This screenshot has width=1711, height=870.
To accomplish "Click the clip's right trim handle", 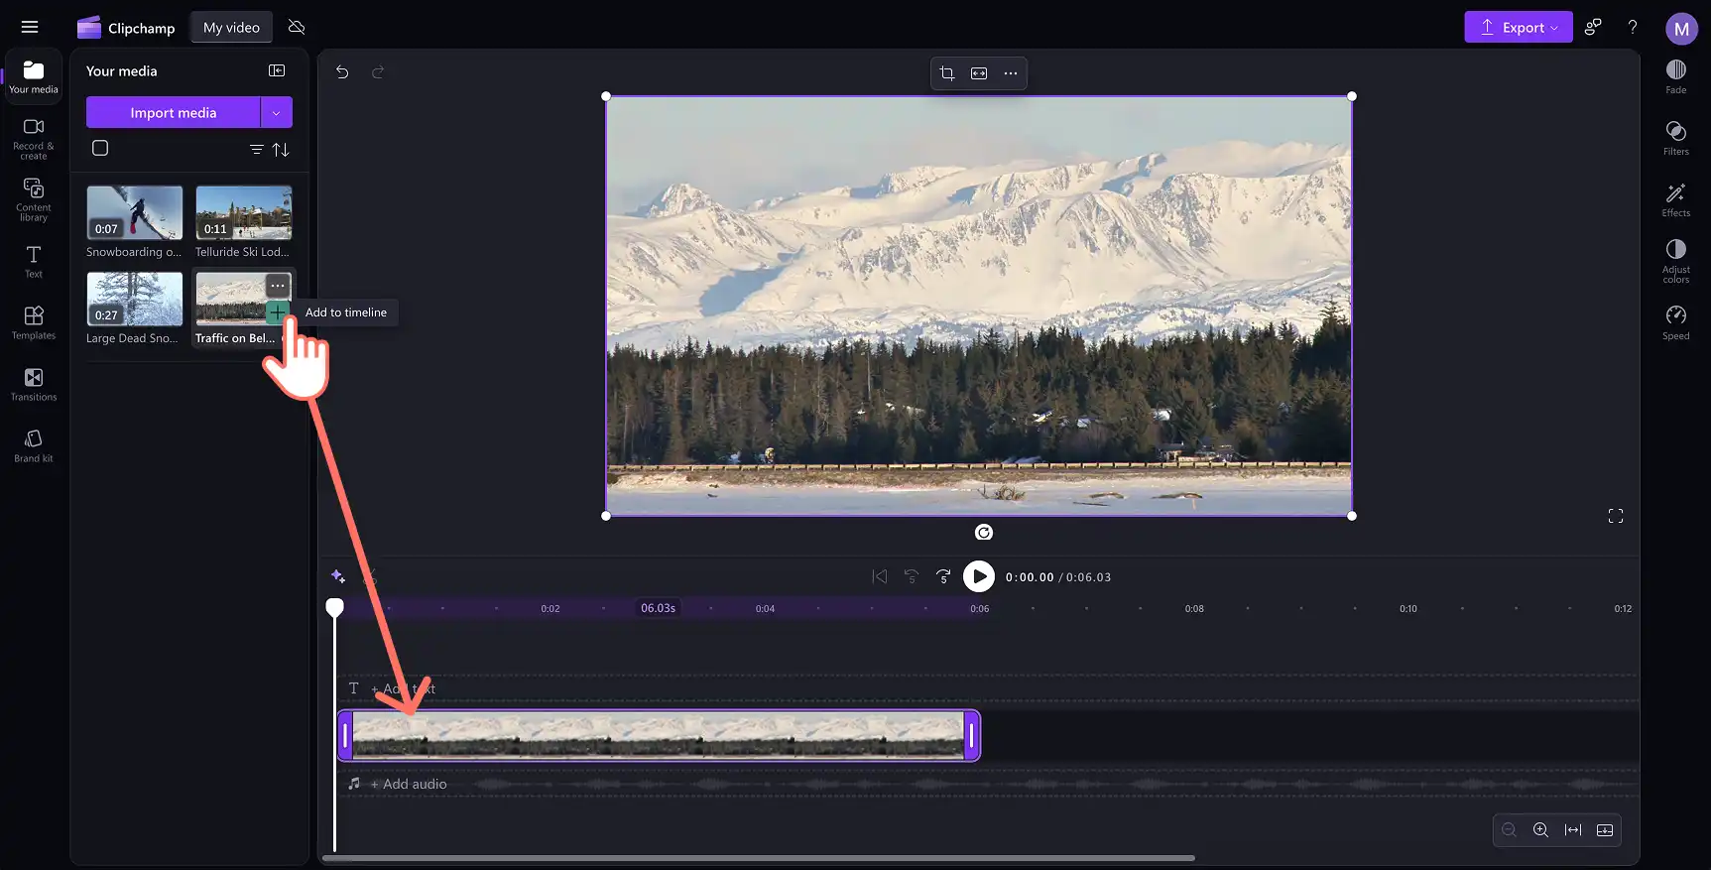I will pyautogui.click(x=972, y=736).
